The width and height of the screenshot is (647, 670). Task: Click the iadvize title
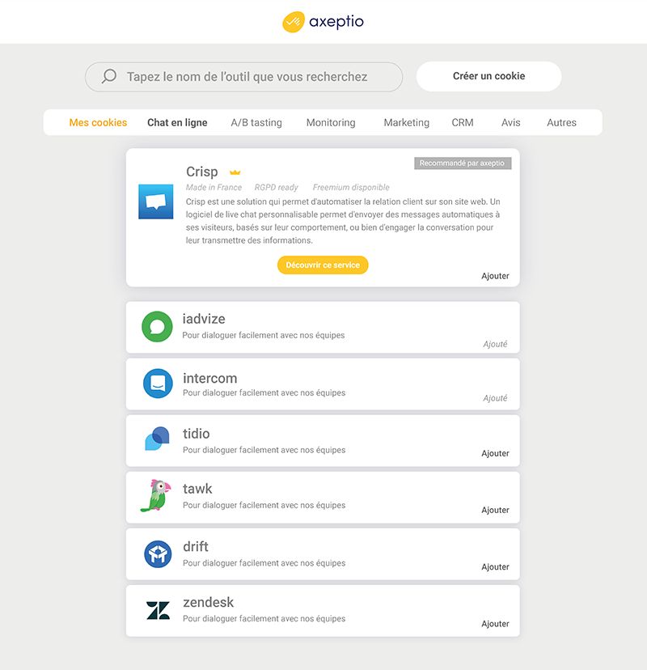(x=204, y=319)
